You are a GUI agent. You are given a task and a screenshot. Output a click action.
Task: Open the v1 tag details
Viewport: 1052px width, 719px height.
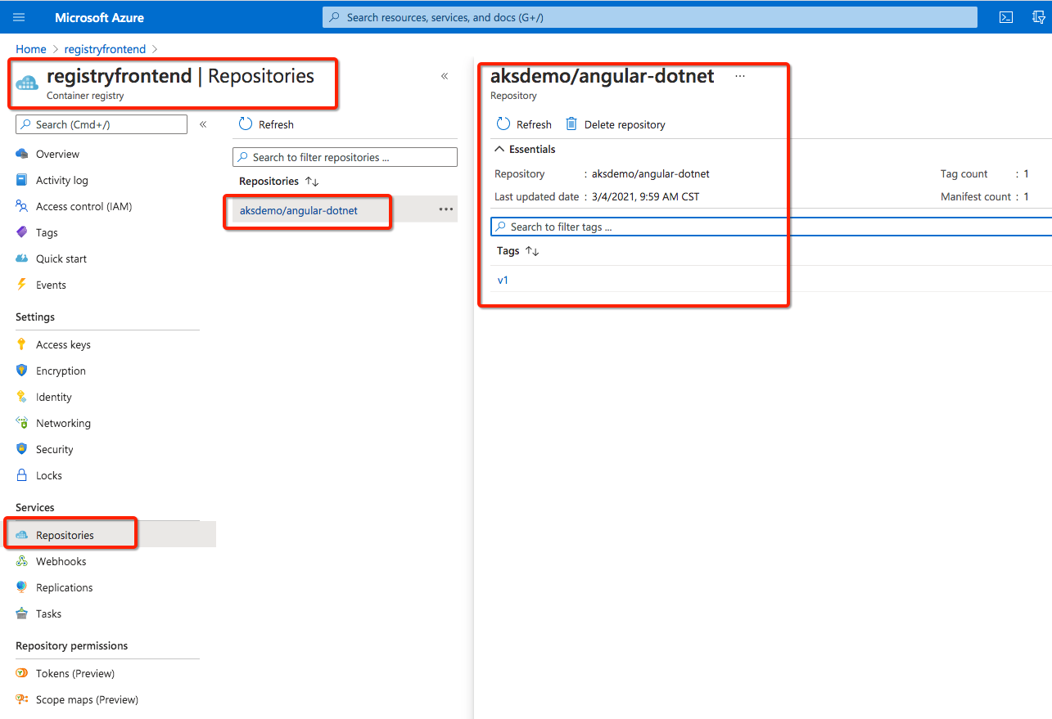(x=502, y=279)
